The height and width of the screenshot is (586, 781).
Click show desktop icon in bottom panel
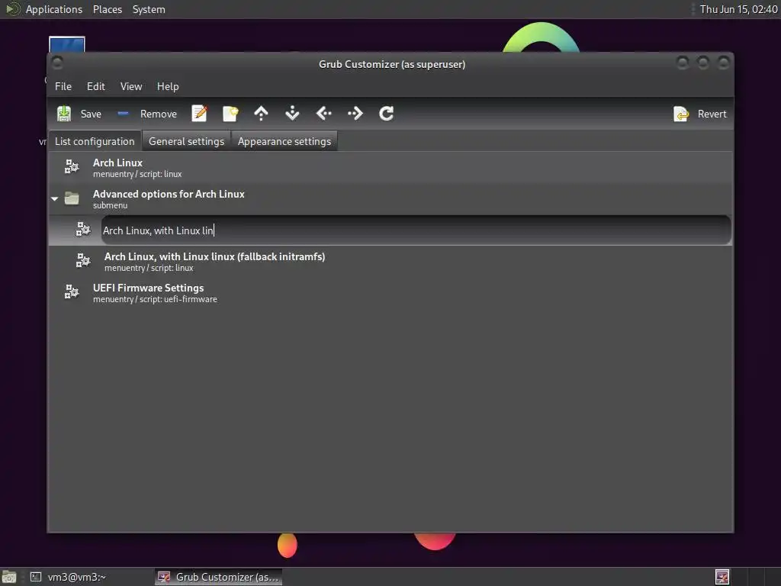pyautogui.click(x=9, y=577)
